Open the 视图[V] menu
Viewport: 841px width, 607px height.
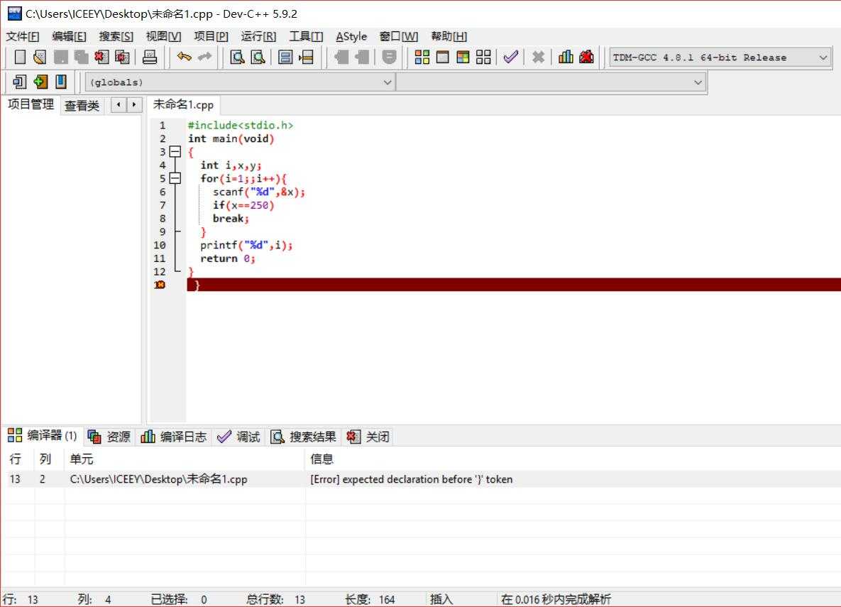pyautogui.click(x=163, y=36)
